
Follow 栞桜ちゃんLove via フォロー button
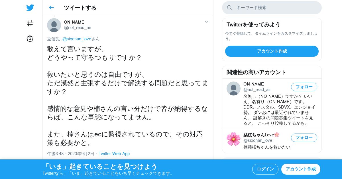[304, 138]
